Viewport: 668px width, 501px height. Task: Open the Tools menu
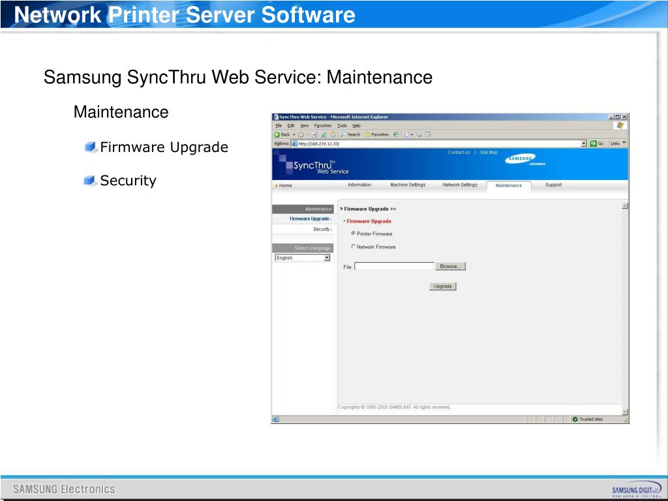[x=342, y=126]
